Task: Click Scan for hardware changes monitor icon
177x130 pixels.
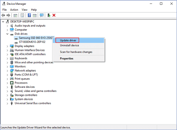Action: pos(42,15)
